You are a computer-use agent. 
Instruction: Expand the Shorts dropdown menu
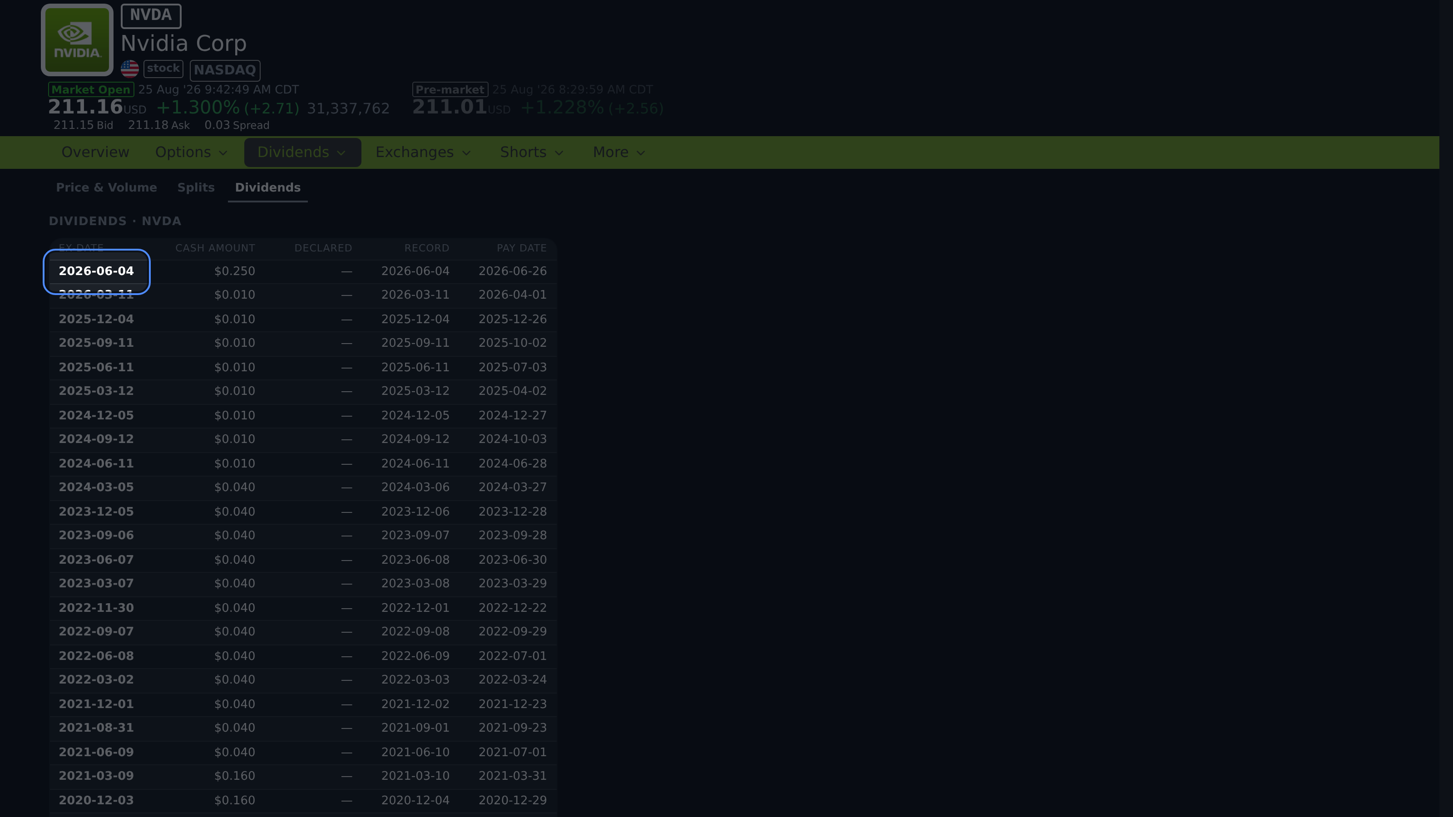point(532,152)
